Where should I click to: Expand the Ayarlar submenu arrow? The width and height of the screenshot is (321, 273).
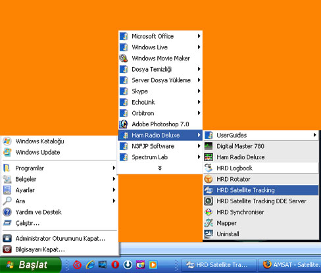(114, 190)
